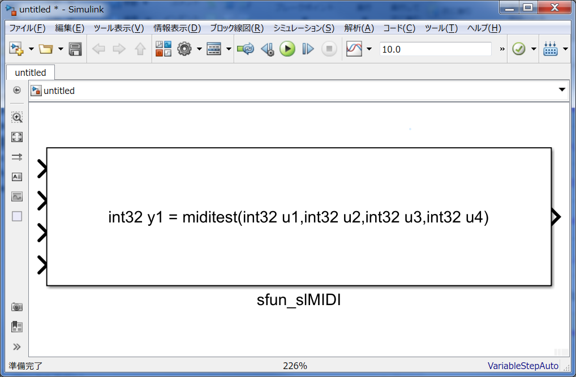
Task: Select the Area rectangle tool
Action: (17, 216)
